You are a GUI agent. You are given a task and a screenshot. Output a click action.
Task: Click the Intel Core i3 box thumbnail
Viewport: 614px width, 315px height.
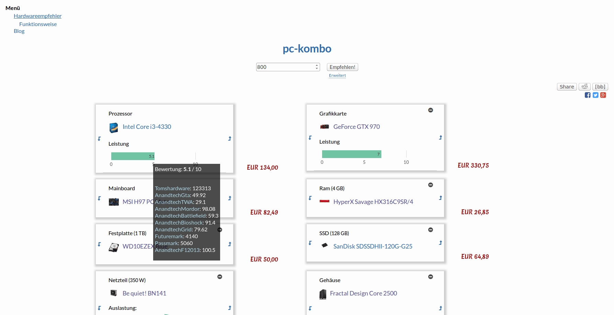pos(114,128)
